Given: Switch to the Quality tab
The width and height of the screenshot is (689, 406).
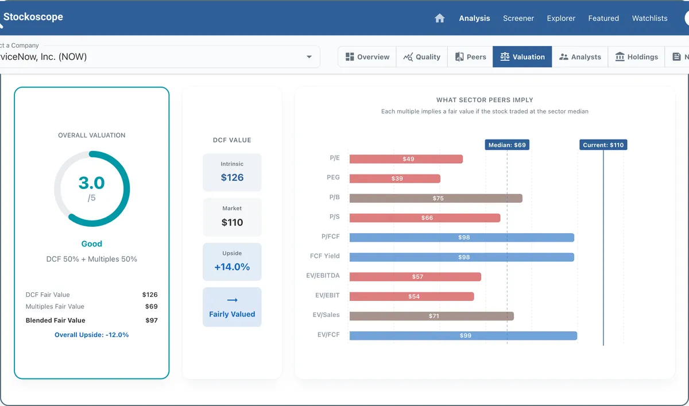Looking at the screenshot, I should click(x=421, y=57).
